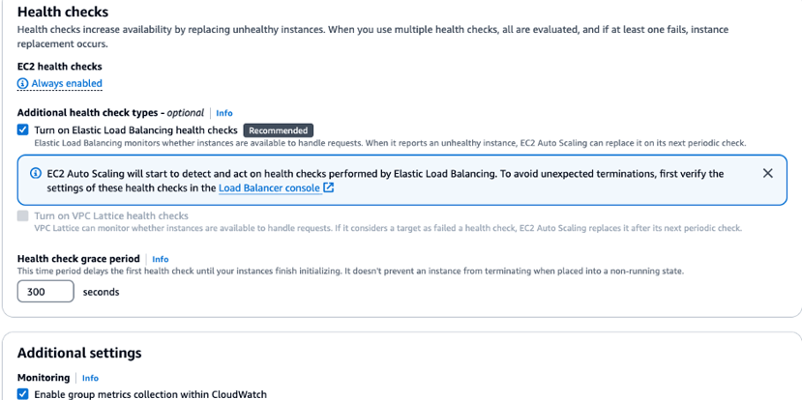Open Info link next to Monitoring
Image resolution: width=802 pixels, height=400 pixels.
tap(90, 378)
